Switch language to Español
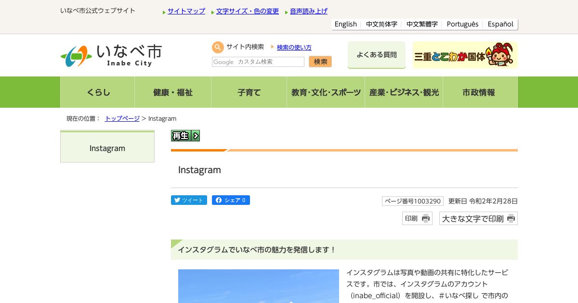Viewport: 578px width, 303px height. [500, 24]
